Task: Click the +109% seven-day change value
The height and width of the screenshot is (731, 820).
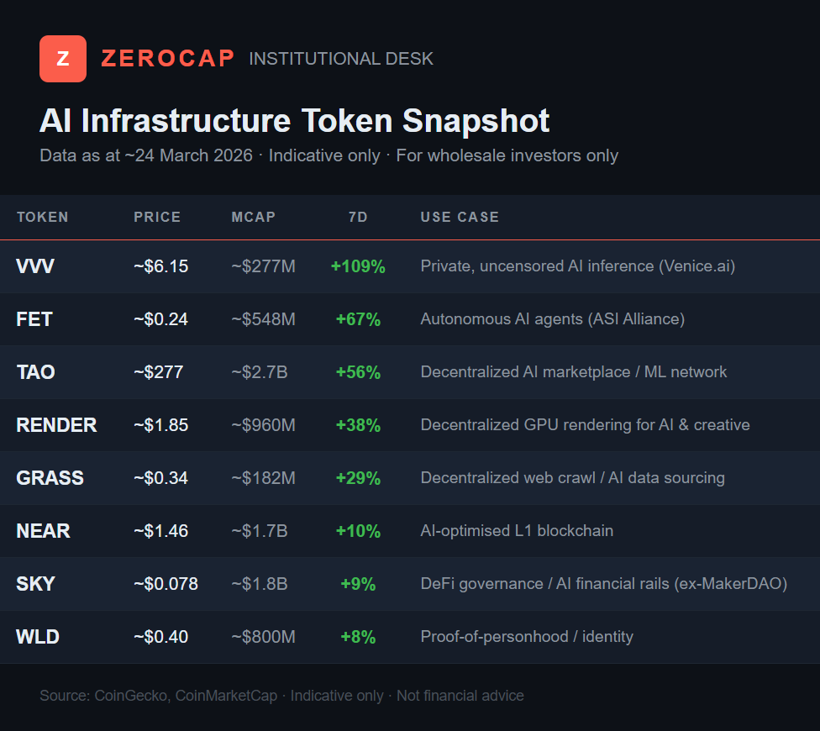Action: click(x=358, y=266)
